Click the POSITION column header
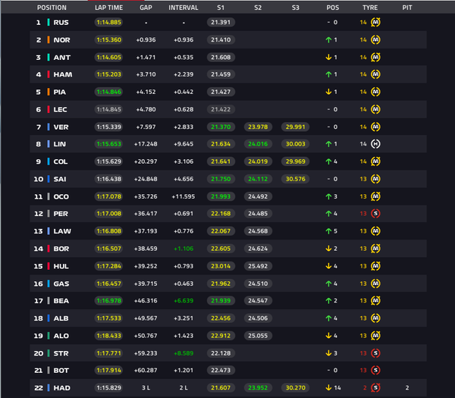Image resolution: width=455 pixels, height=398 pixels. 52,8
